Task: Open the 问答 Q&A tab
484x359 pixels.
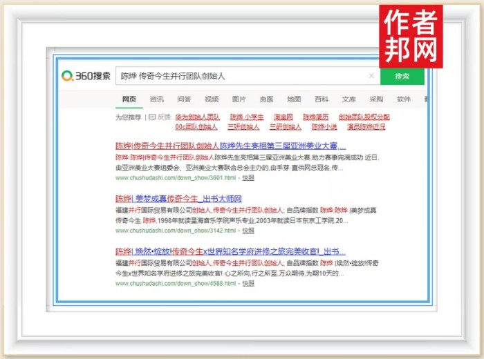Action: (x=184, y=99)
